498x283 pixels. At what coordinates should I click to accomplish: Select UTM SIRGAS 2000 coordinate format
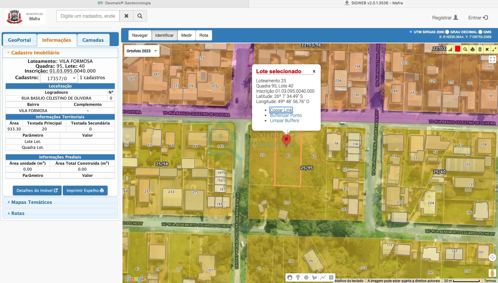tap(411, 32)
